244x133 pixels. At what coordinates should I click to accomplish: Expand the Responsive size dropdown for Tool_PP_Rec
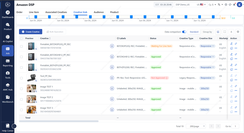coord(207,78)
